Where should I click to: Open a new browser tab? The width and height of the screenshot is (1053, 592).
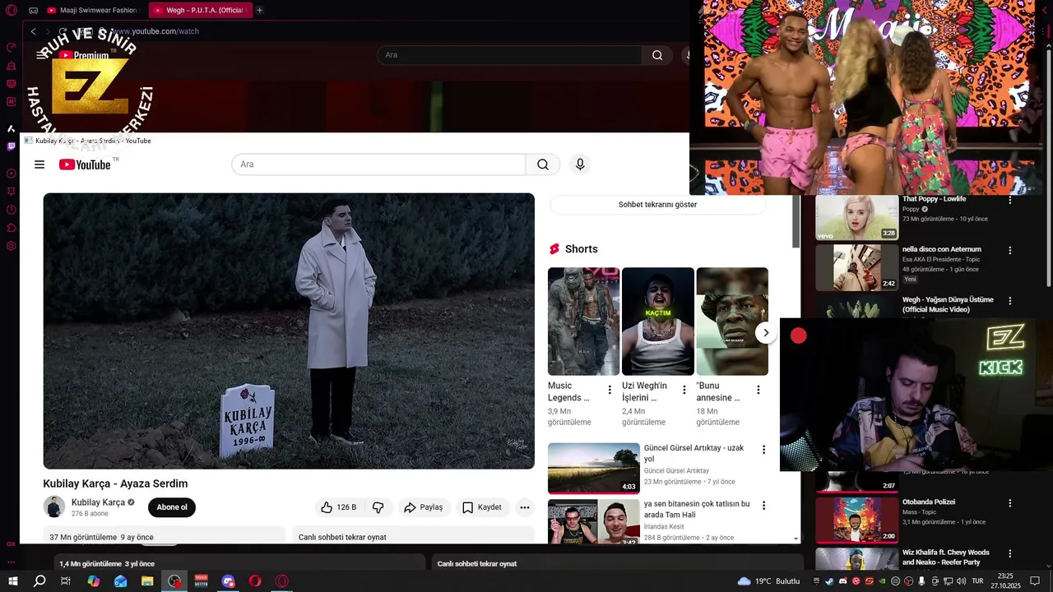click(260, 11)
